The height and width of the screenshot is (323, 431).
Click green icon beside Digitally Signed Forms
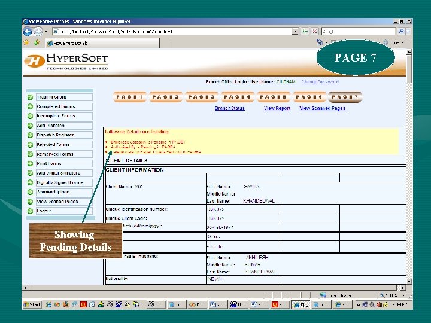[31, 182]
